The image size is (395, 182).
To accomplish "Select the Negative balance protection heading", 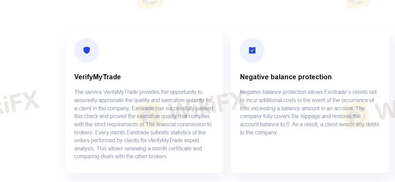I will [x=286, y=77].
